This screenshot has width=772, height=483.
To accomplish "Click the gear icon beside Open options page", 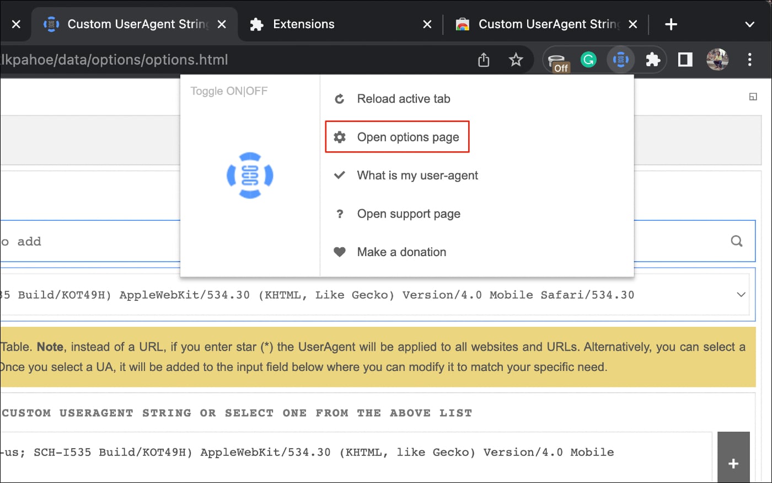I will click(x=340, y=137).
